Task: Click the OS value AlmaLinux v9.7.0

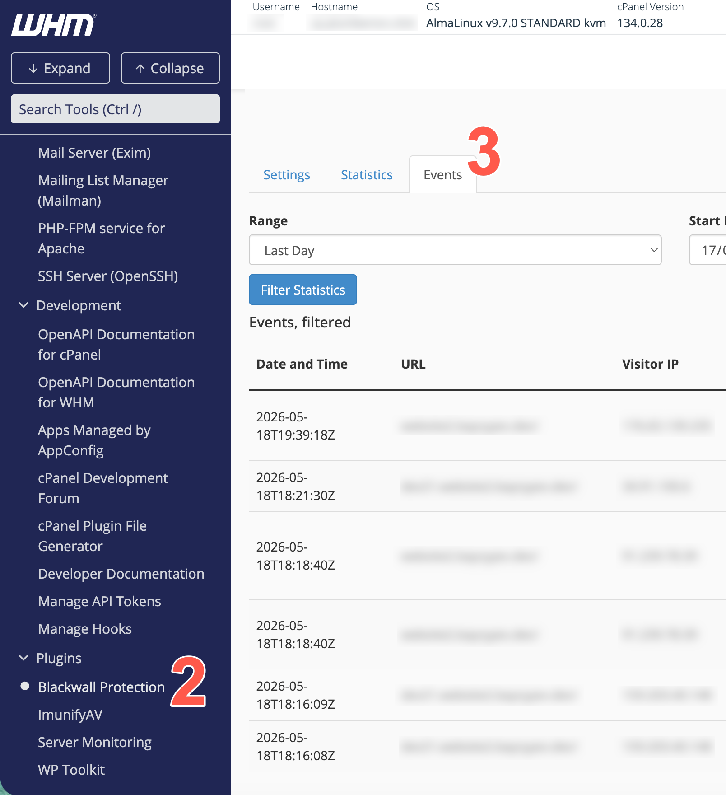Action: (x=516, y=23)
